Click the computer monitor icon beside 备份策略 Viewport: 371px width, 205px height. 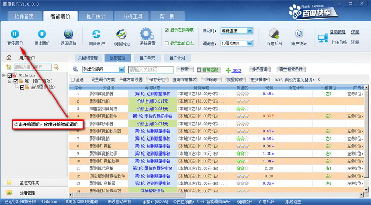point(323,38)
